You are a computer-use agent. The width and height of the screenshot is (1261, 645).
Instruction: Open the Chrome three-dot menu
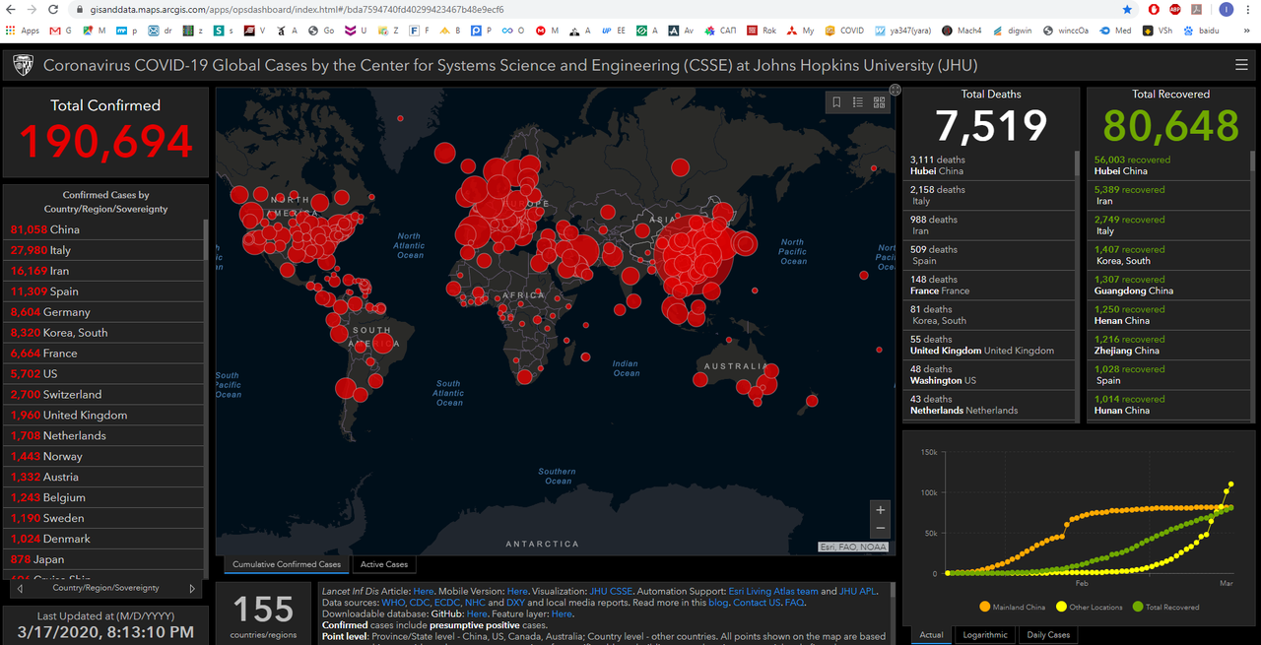pyautogui.click(x=1249, y=9)
